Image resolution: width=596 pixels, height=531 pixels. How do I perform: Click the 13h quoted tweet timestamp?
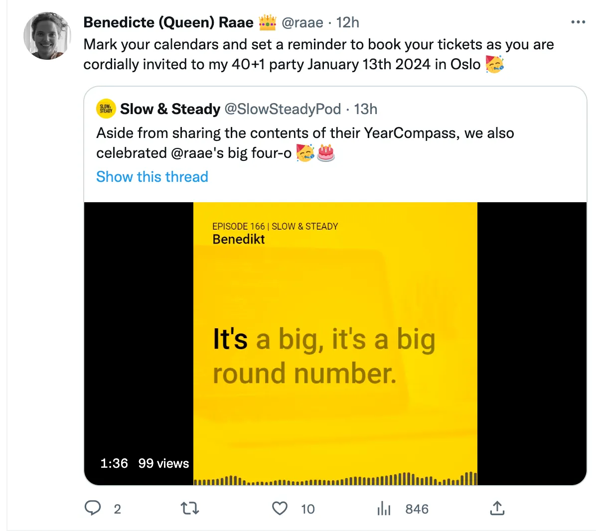coord(365,109)
